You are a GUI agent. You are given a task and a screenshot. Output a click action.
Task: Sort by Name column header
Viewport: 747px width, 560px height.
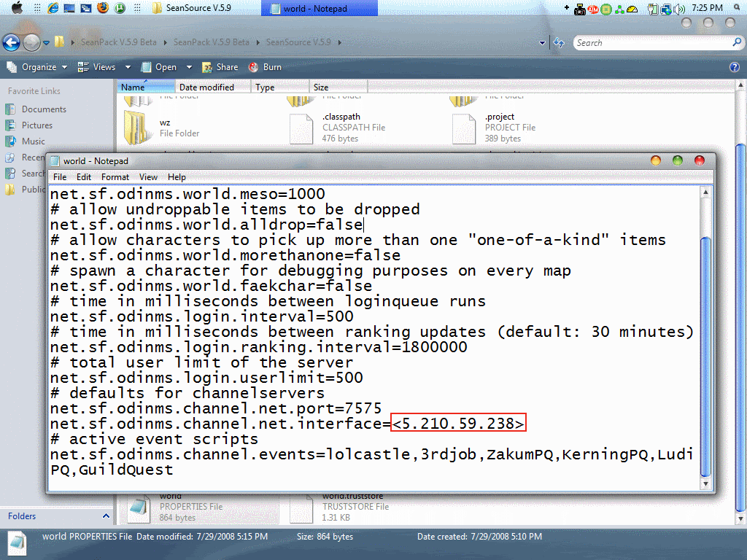click(146, 87)
